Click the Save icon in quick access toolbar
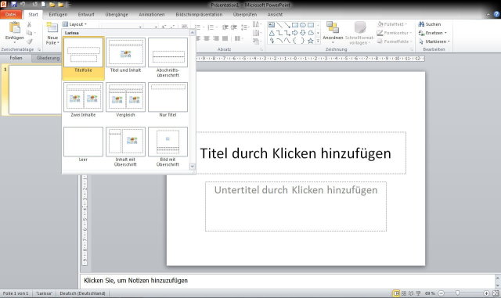The height and width of the screenshot is (298, 501). 14,5
